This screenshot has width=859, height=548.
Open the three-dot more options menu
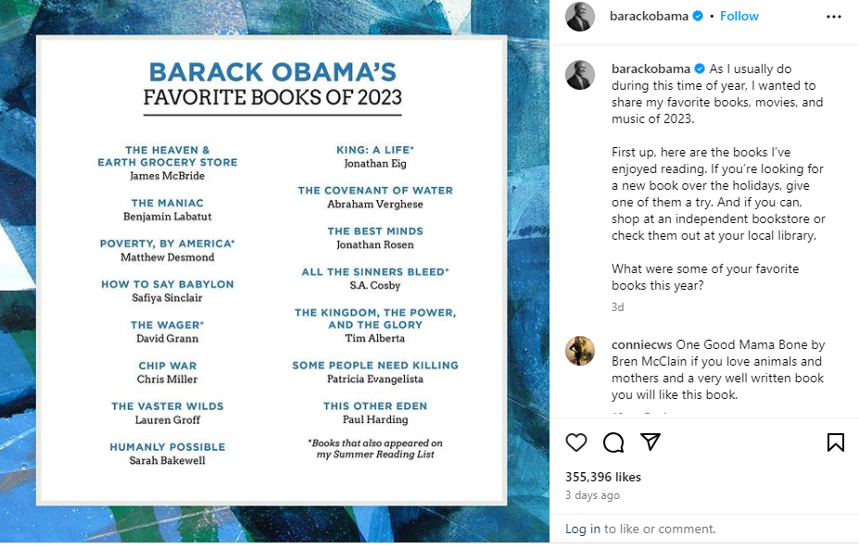point(833,17)
